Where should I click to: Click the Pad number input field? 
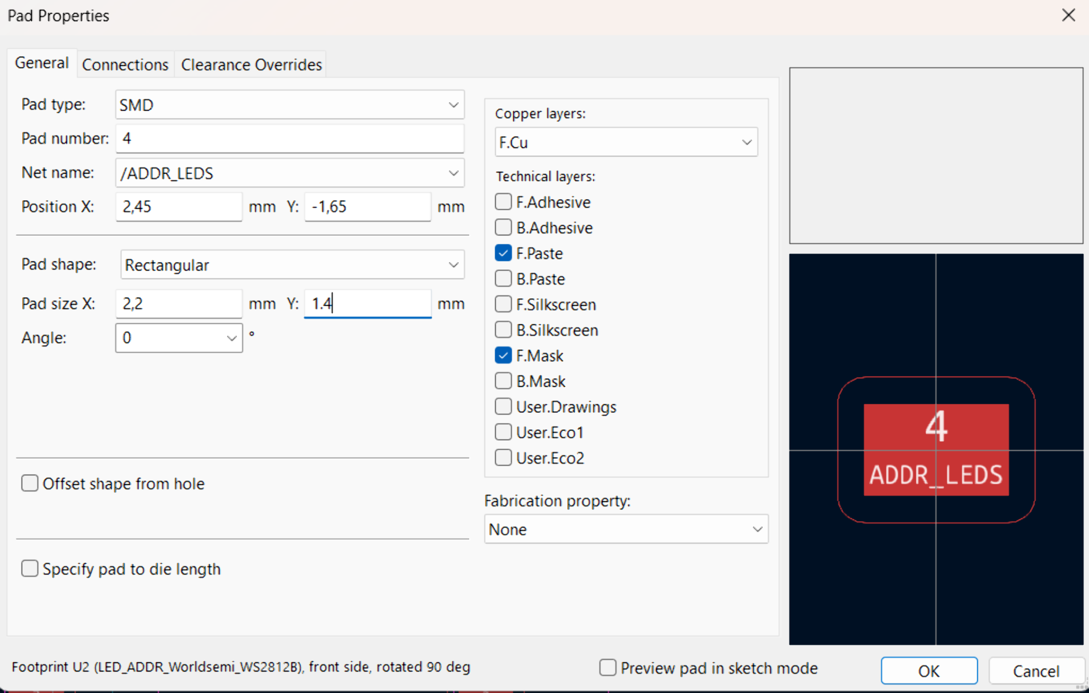(x=289, y=139)
